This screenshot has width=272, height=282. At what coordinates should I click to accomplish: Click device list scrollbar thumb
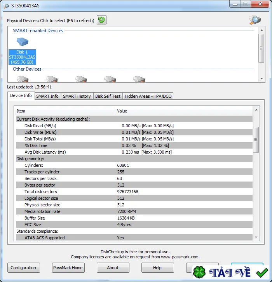click(x=262, y=48)
